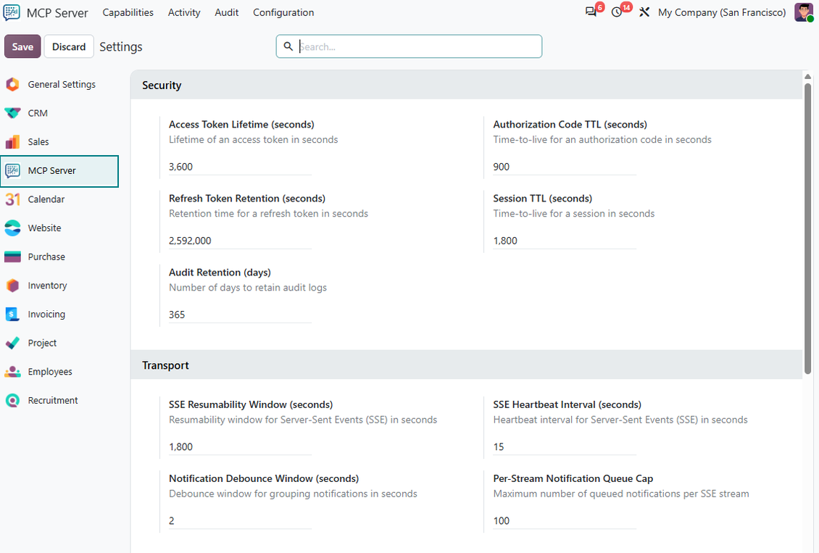Image resolution: width=819 pixels, height=553 pixels.
Task: Open the Capabilities menu
Action: 128,12
